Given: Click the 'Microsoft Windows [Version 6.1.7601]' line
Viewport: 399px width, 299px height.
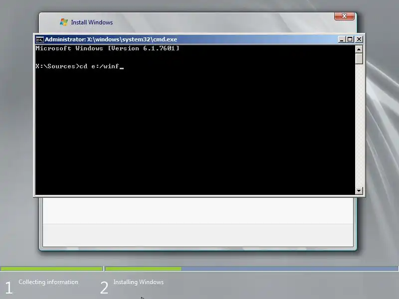Looking at the screenshot, I should 107,48.
